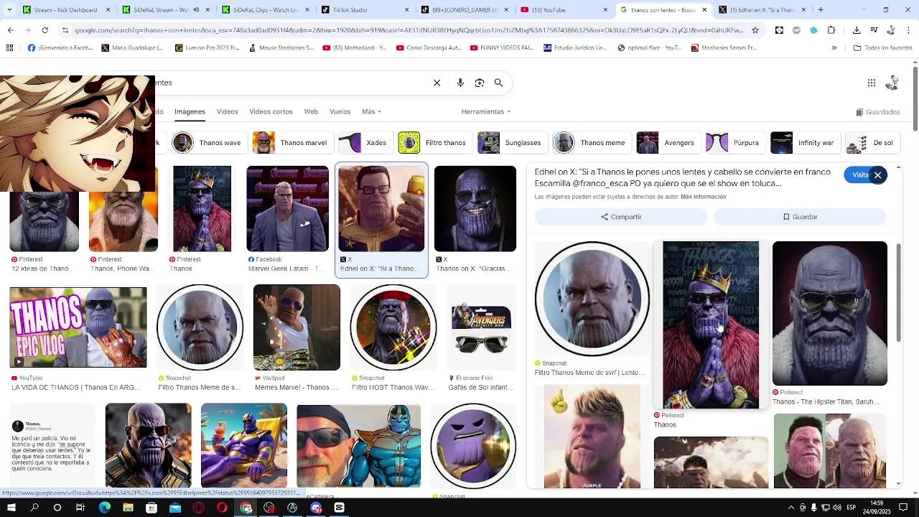This screenshot has height=517, width=919.
Task: Expand the Herramientas dropdown
Action: [486, 112]
